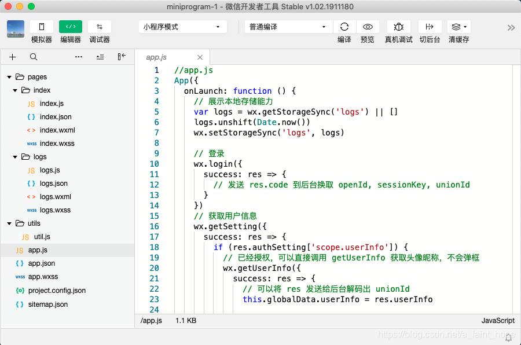Click the /app.js path in status bar
521x345 pixels.
point(151,321)
